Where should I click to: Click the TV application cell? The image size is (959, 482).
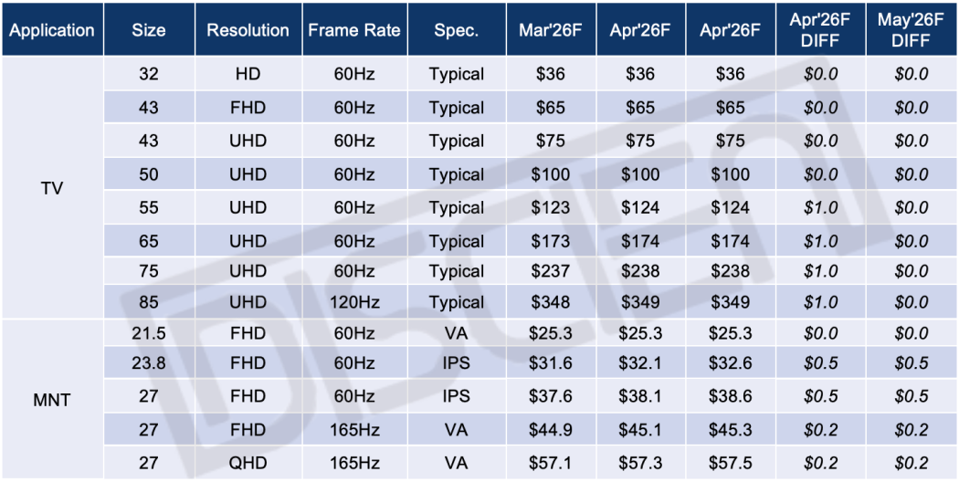52,190
